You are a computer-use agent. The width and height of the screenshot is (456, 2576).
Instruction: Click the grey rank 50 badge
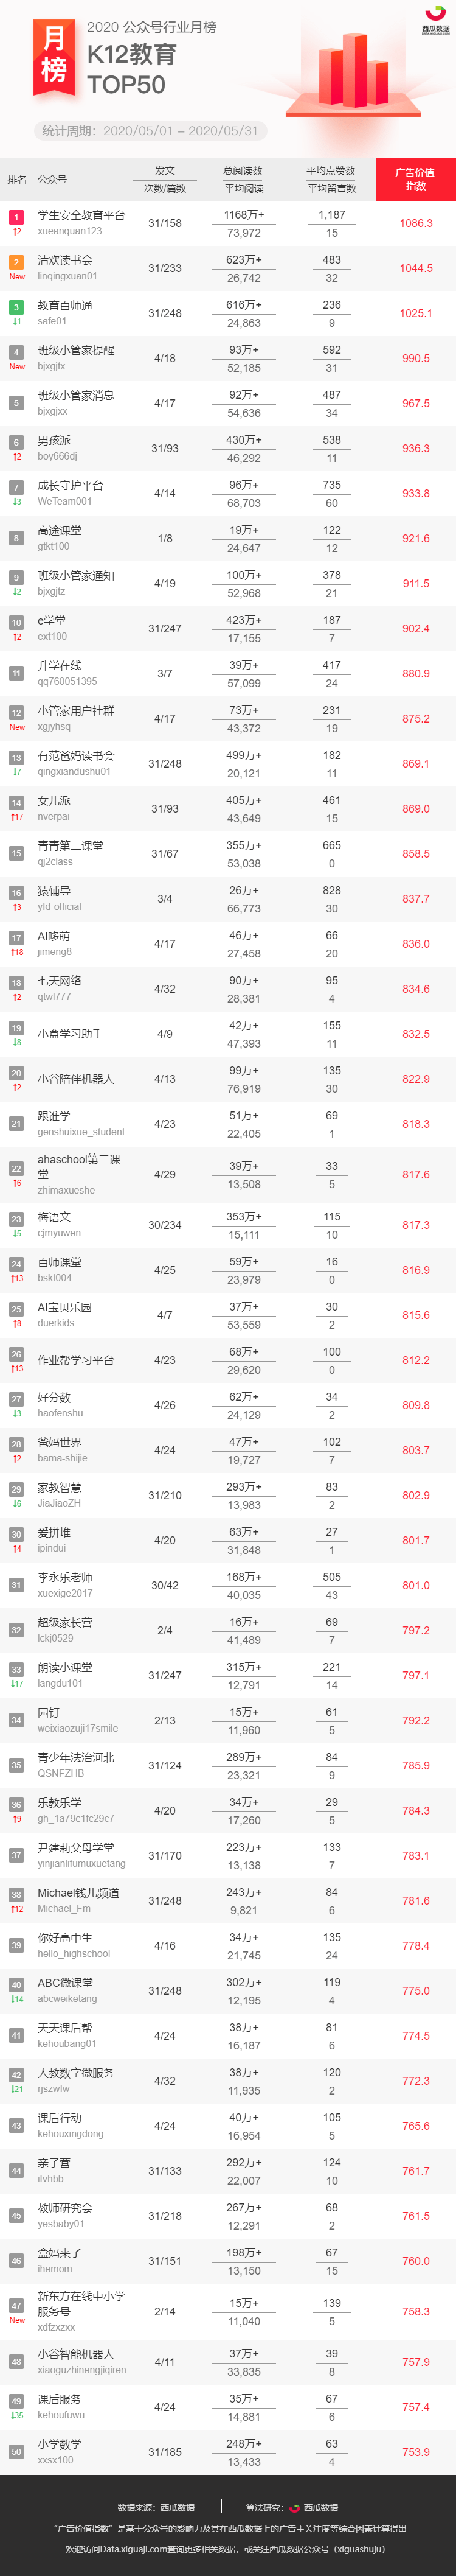[x=16, y=2451]
